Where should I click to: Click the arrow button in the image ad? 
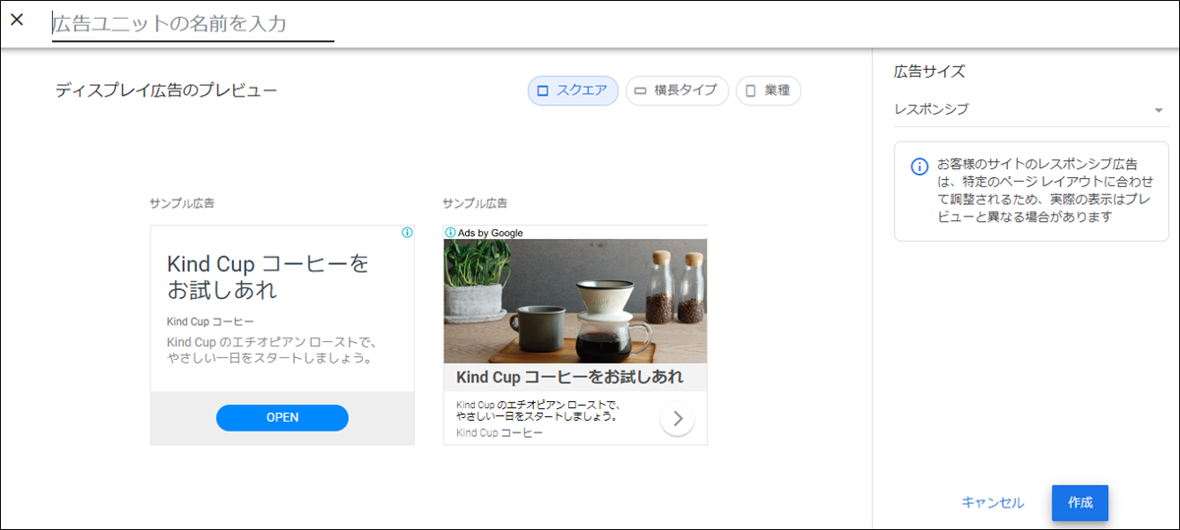point(677,419)
